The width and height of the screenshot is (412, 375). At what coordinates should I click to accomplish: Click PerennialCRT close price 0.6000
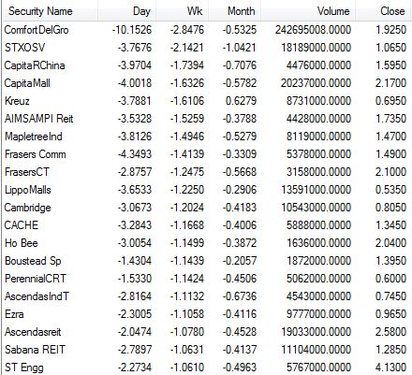(x=390, y=279)
